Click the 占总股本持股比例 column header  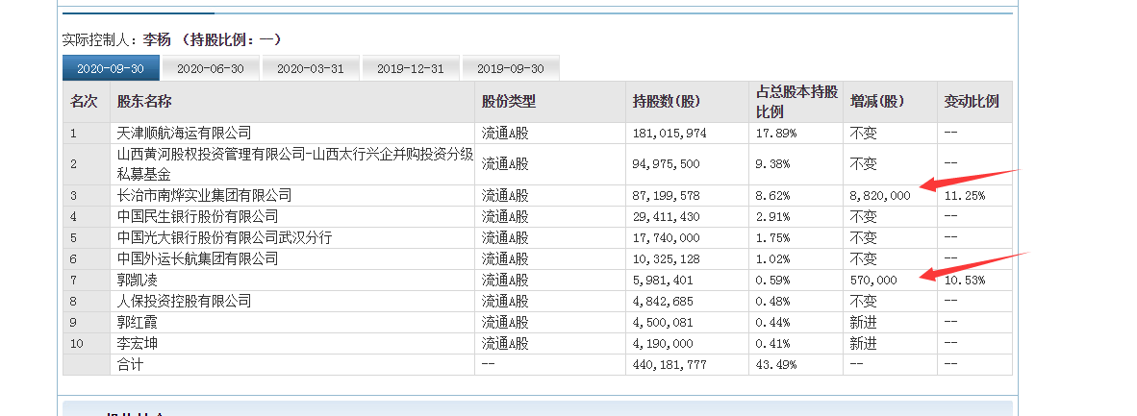pos(796,102)
